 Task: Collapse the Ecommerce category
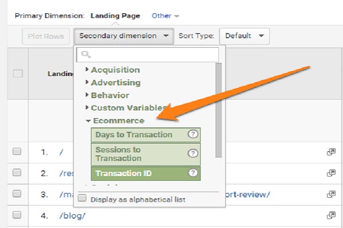tap(88, 121)
